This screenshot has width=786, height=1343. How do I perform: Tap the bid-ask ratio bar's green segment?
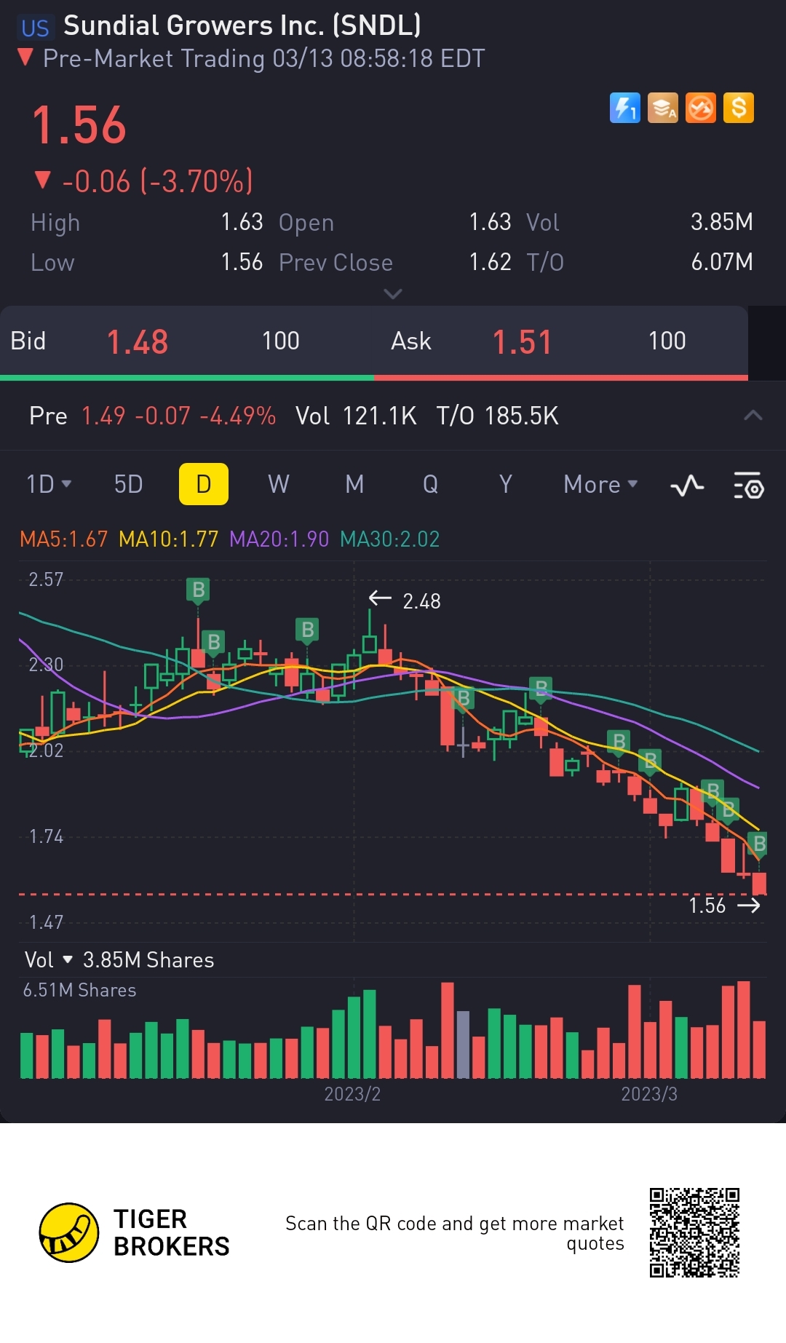click(187, 378)
